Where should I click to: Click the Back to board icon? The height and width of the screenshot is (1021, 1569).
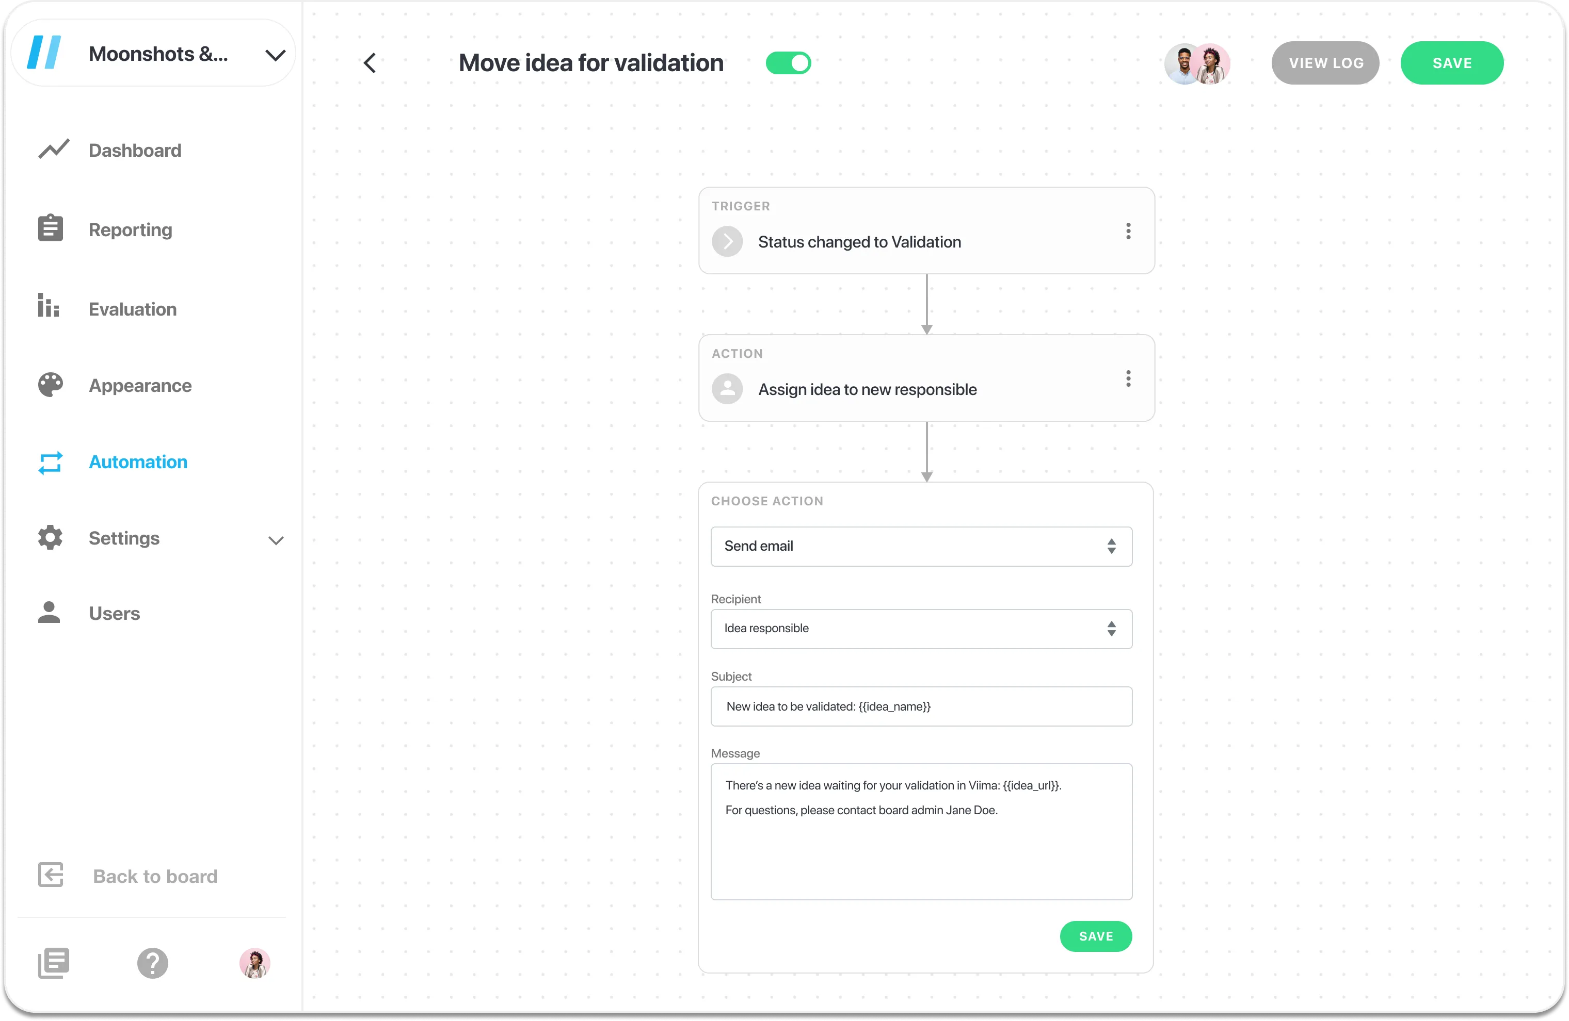tap(50, 875)
